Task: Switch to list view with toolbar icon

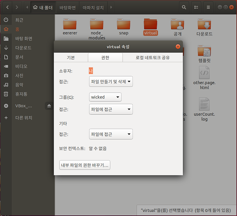Action: tap(196, 7)
